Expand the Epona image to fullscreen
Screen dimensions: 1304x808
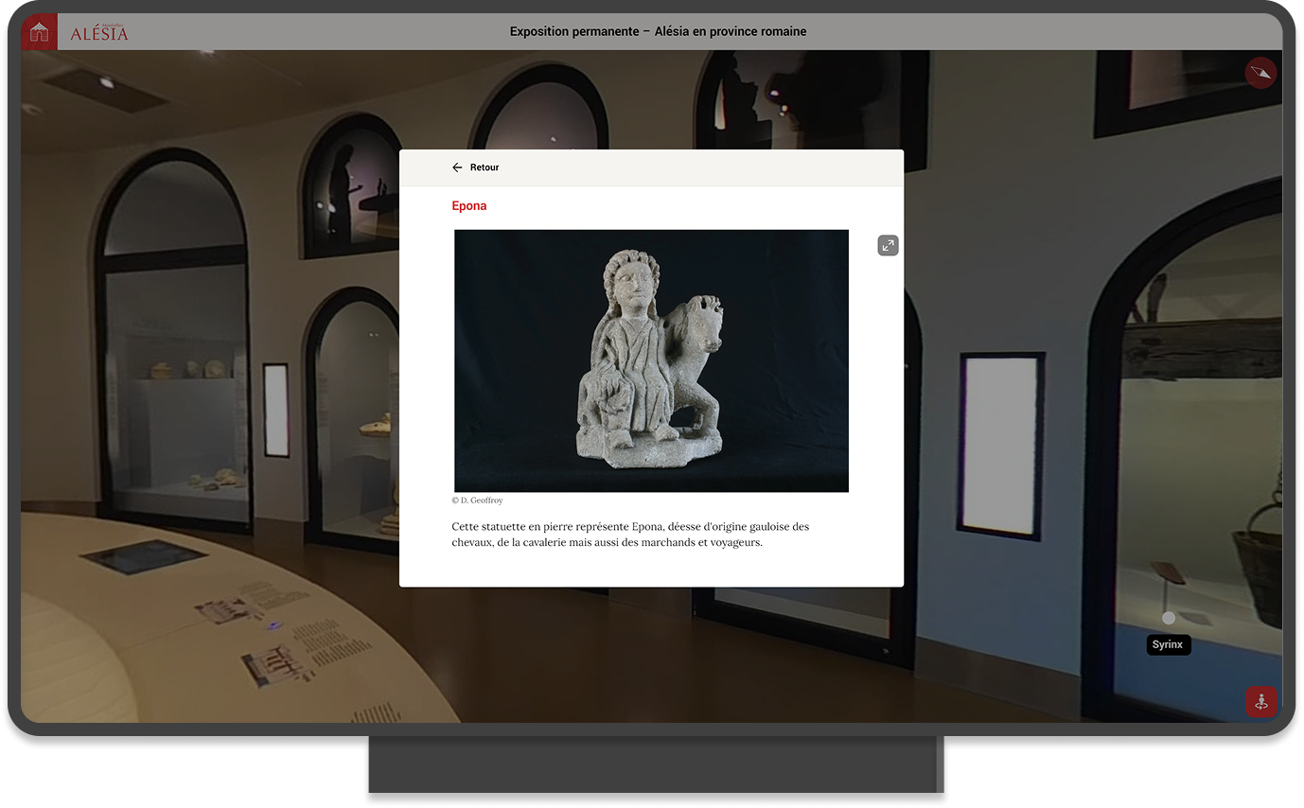pyautogui.click(x=888, y=246)
